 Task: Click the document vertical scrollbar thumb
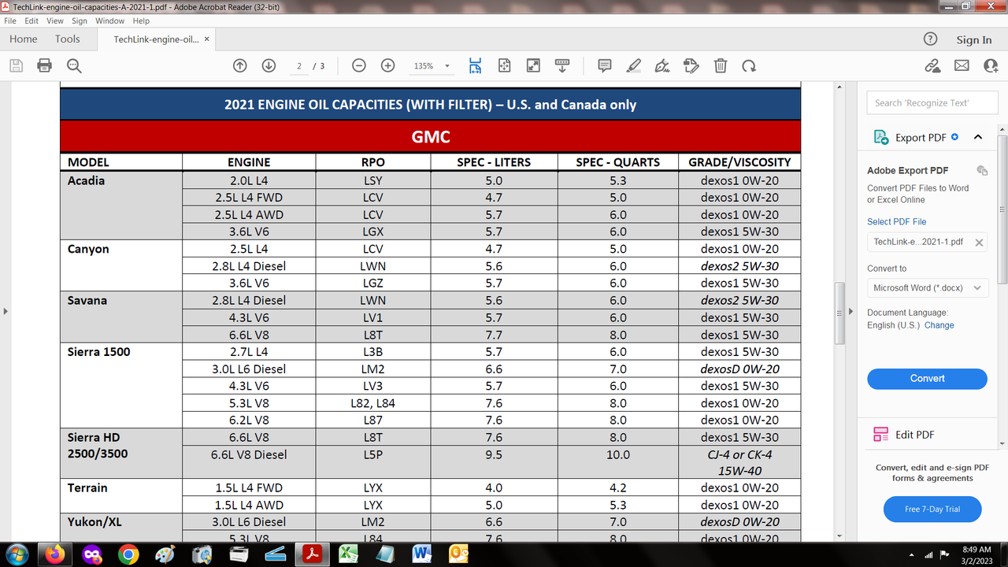pos(839,313)
